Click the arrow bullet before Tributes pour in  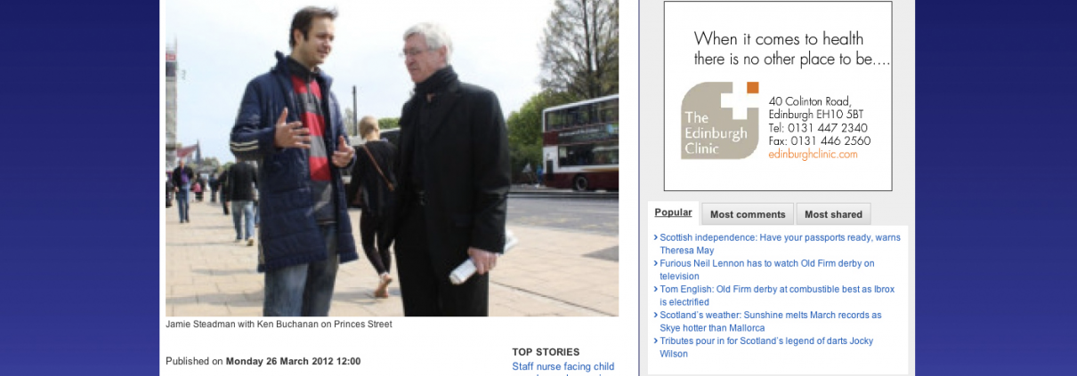(x=655, y=340)
